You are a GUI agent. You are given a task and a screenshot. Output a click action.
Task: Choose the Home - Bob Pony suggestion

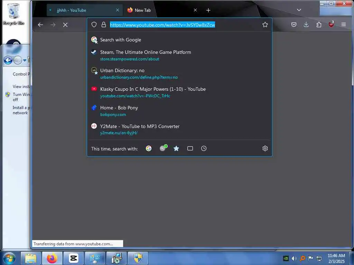(179, 111)
